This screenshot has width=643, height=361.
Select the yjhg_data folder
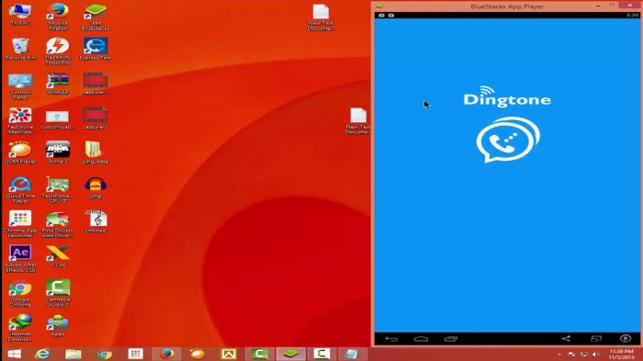point(96,152)
